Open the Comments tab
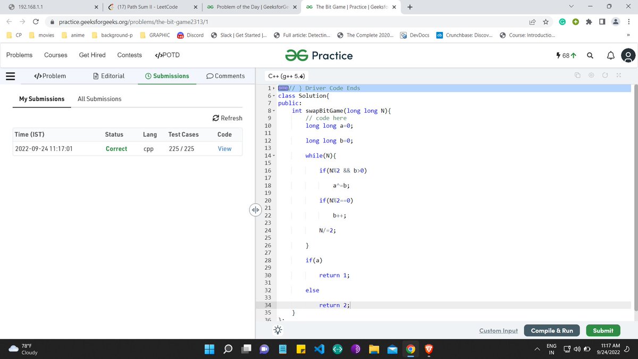 point(225,76)
